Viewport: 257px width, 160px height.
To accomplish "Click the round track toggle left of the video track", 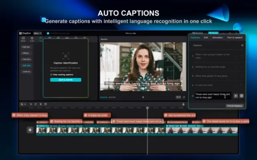I will point(30,130).
